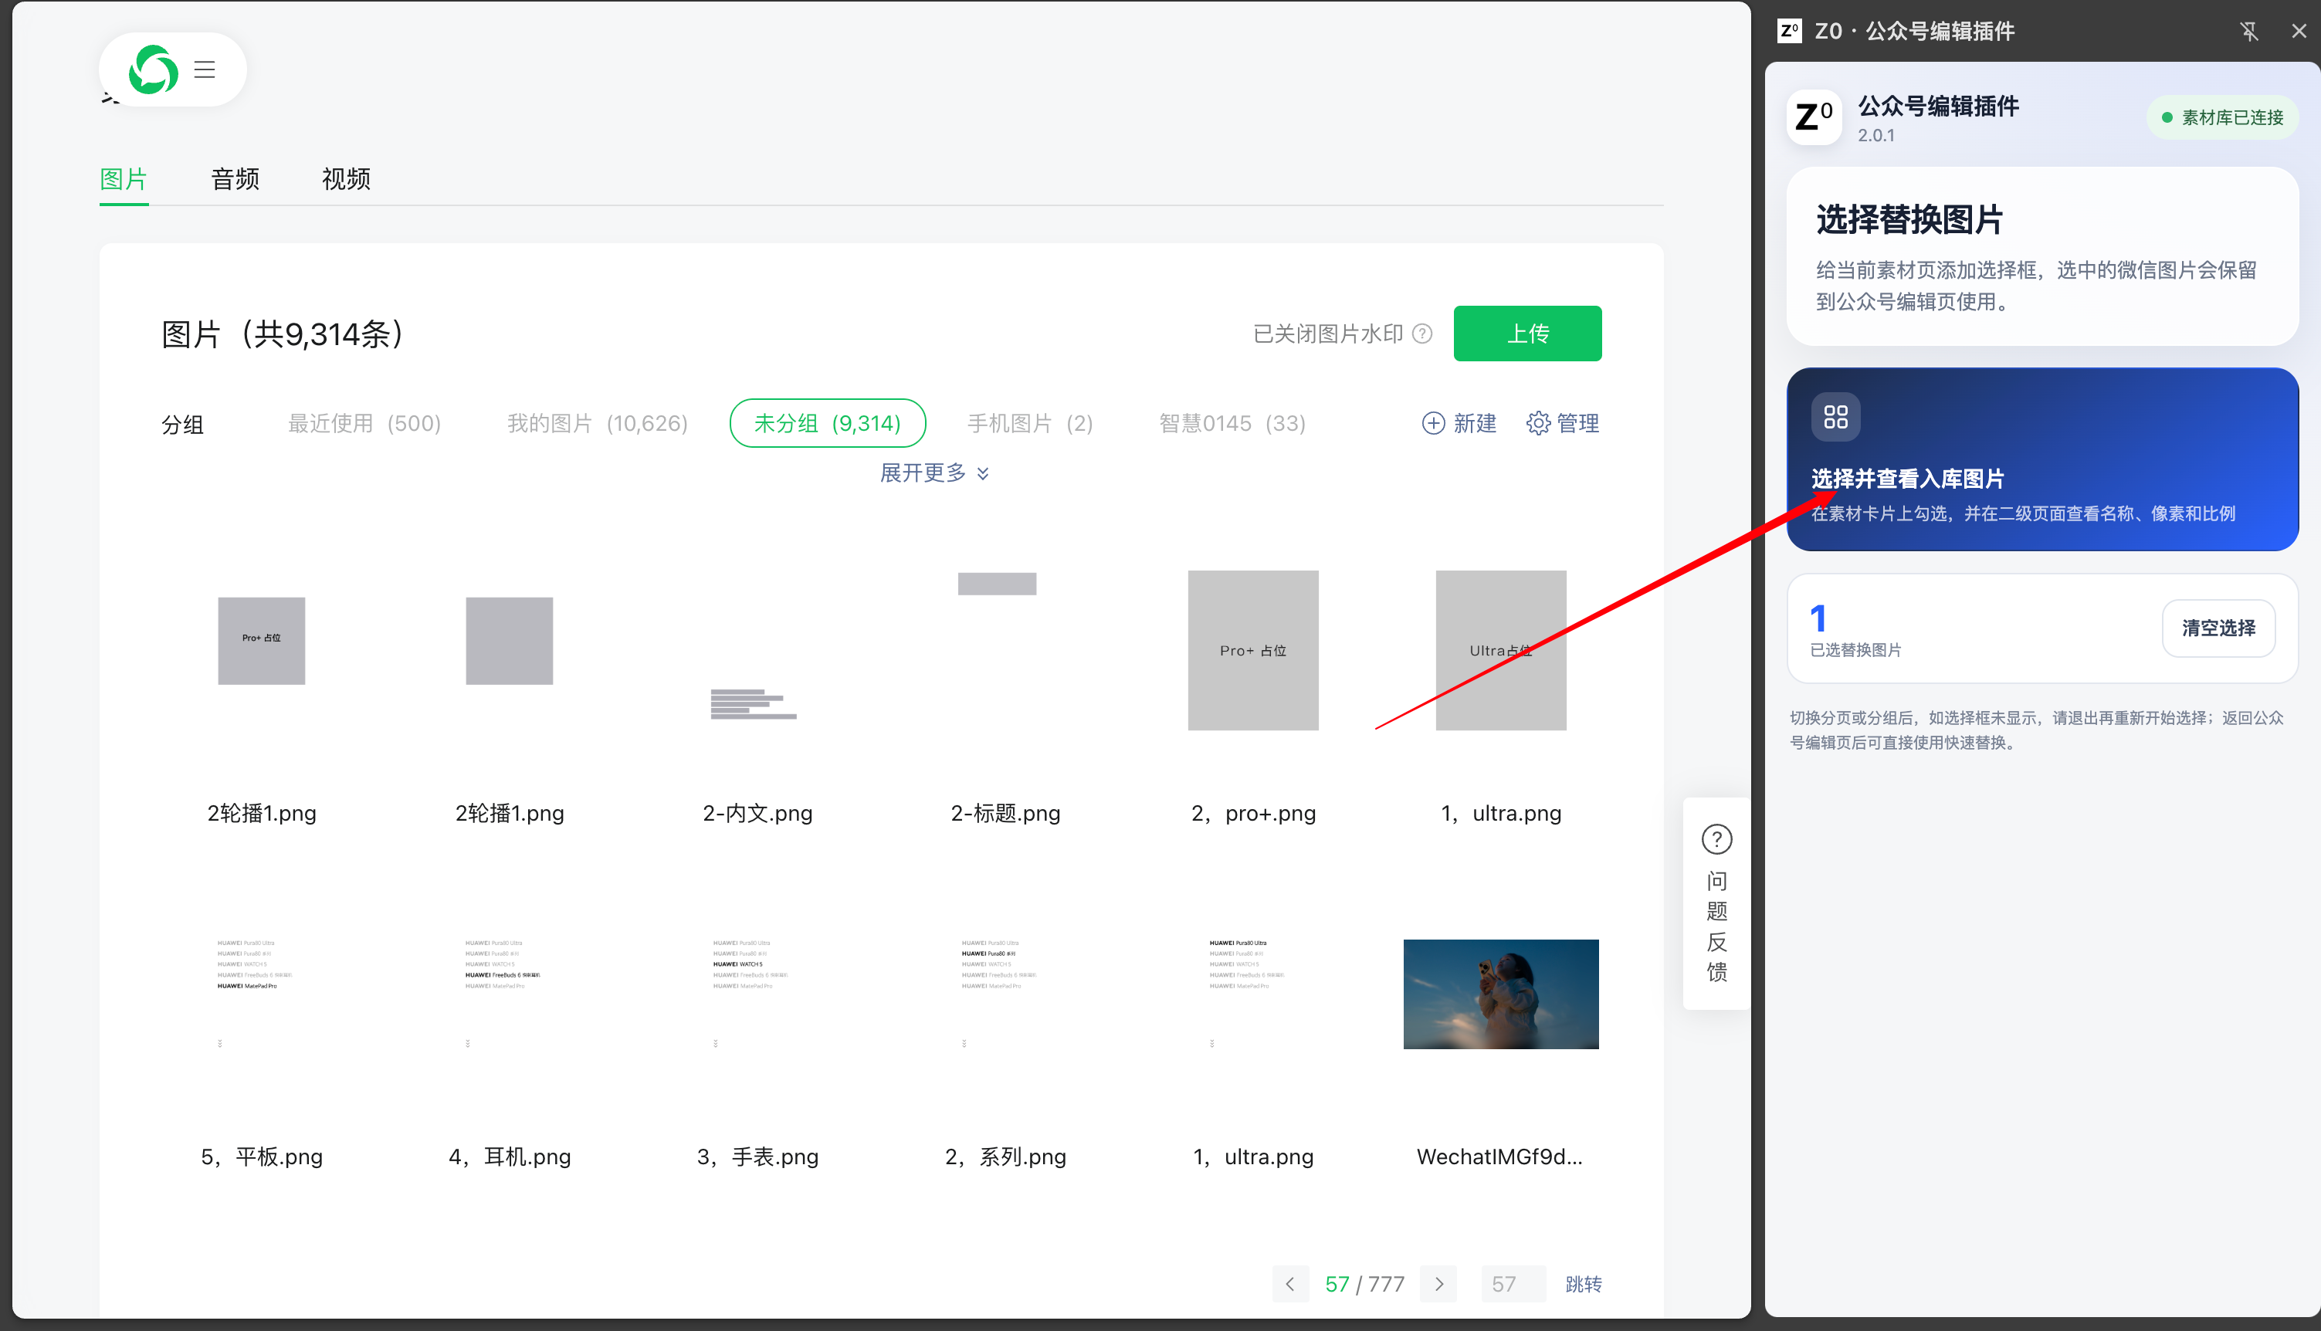Select the 最近使用 (500) group
Screen dimensions: 2321x1331
pyautogui.click(x=364, y=423)
